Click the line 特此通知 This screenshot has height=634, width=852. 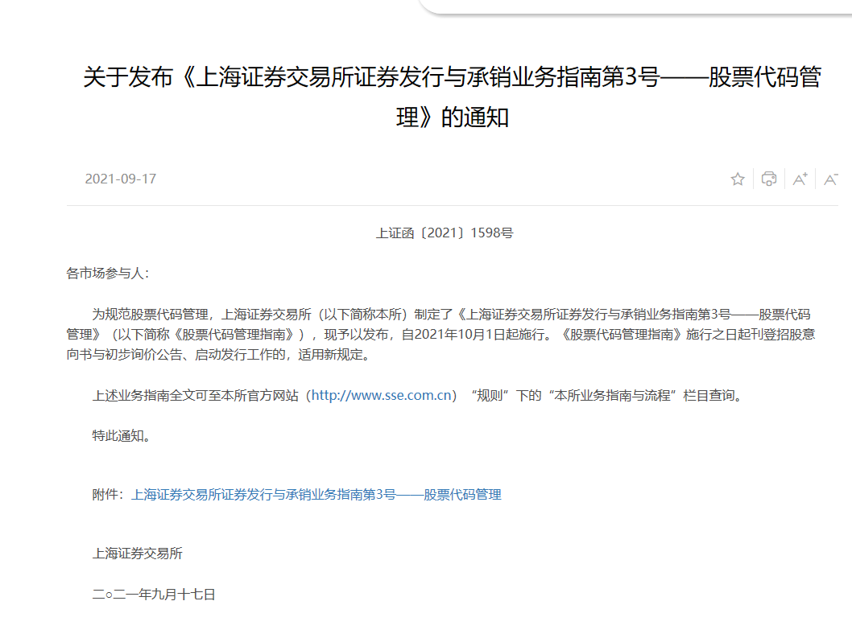pos(122,436)
